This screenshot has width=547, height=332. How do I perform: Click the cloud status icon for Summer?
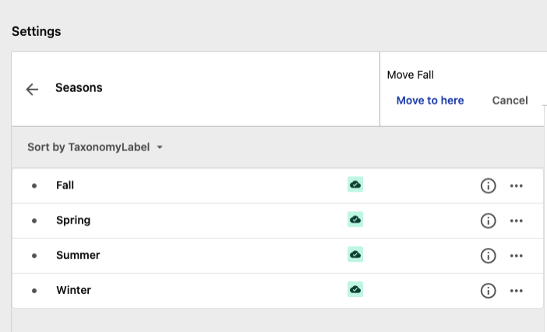[355, 255]
